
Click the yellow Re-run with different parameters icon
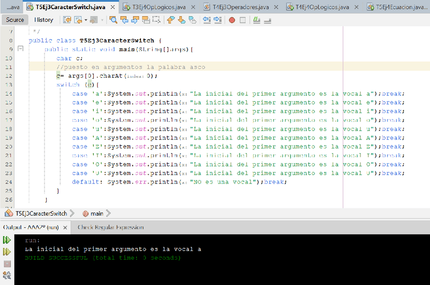[x=7, y=252]
